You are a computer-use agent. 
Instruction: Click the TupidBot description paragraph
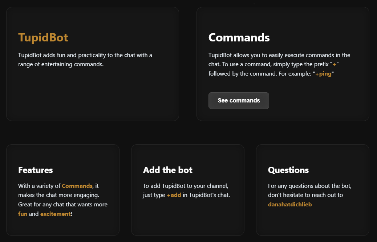click(85, 59)
